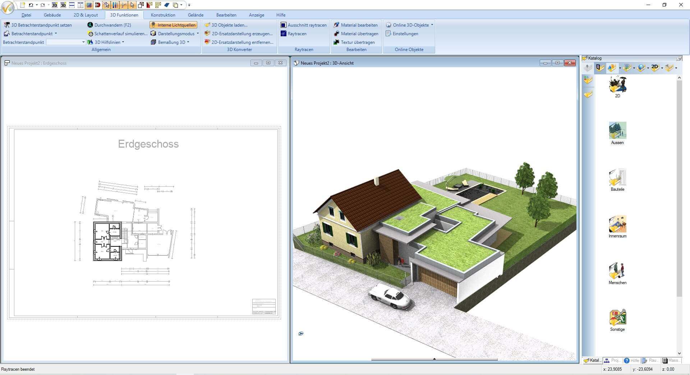Open the Betrachterstandpunkt dropdown list

(83, 42)
